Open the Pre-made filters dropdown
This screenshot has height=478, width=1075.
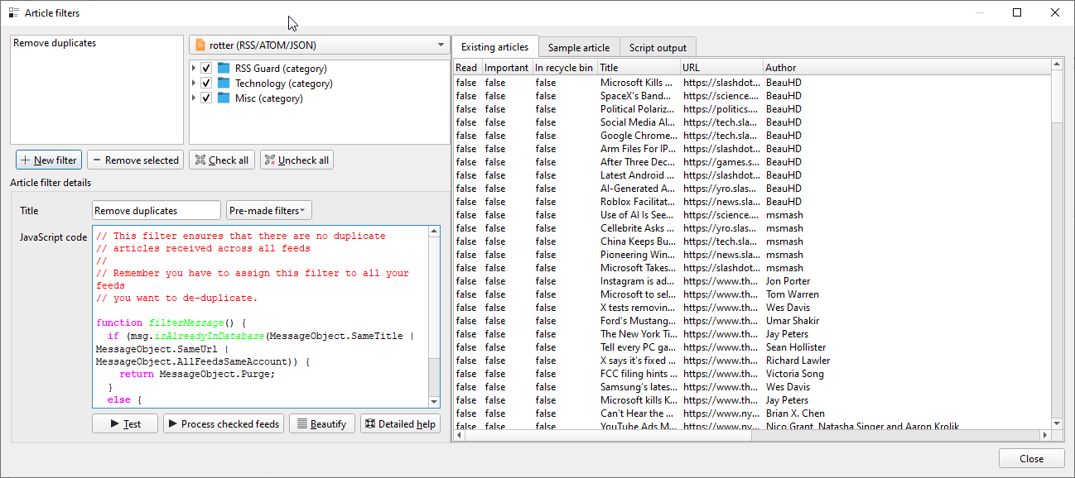tap(268, 211)
